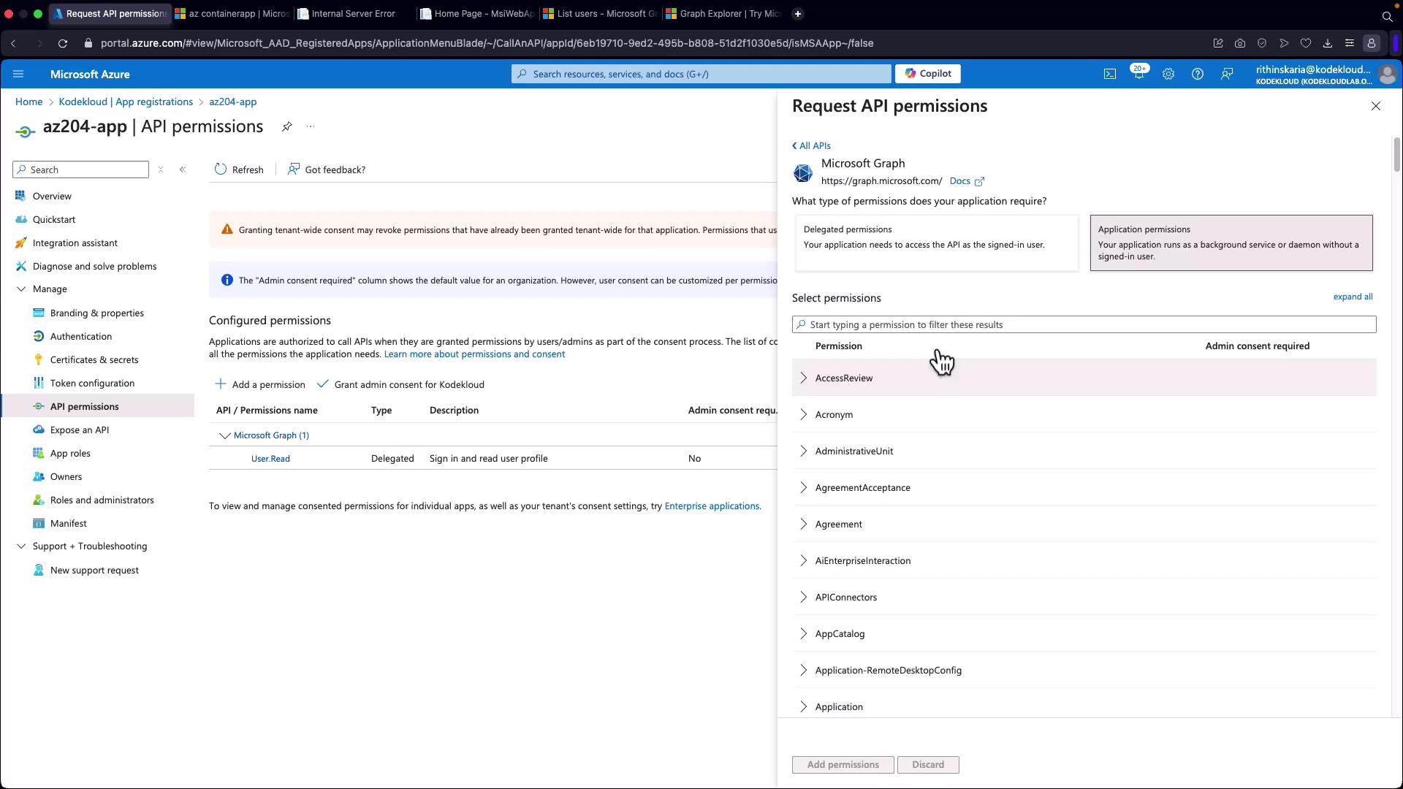Screen dimensions: 1403x789
Task: Expand the AccessReview permission group
Action: [x=804, y=378]
